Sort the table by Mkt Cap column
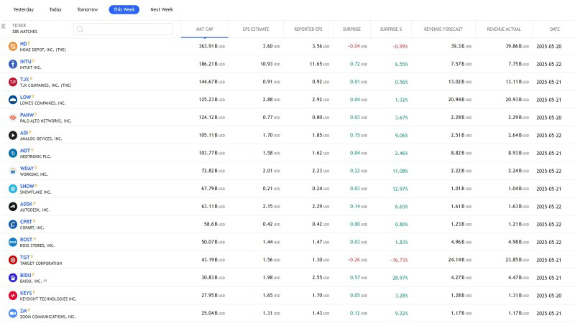This screenshot has width=575, height=323. (204, 29)
